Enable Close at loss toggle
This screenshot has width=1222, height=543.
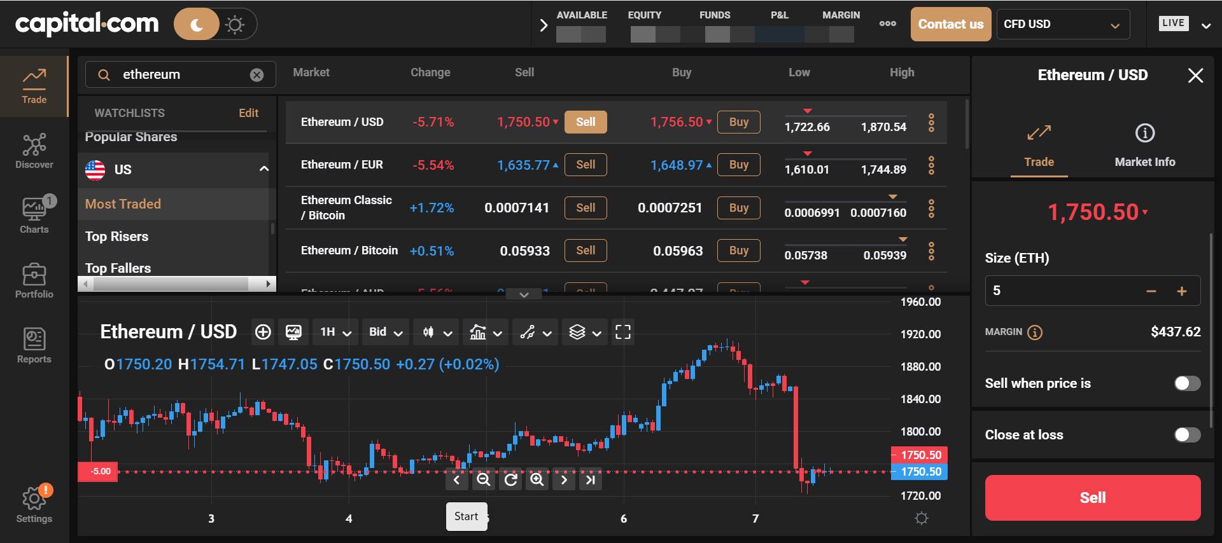click(x=1187, y=435)
